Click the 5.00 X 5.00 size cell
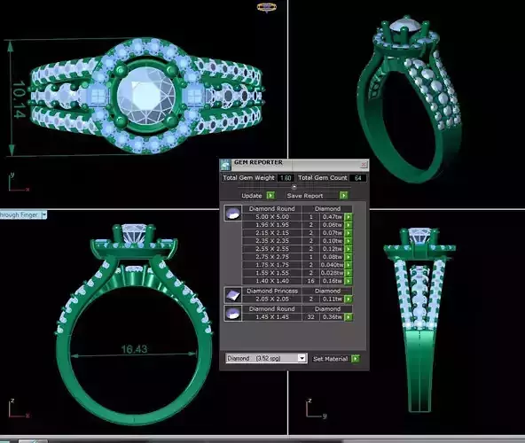Screen dimensions: 525x443 (x=272, y=217)
